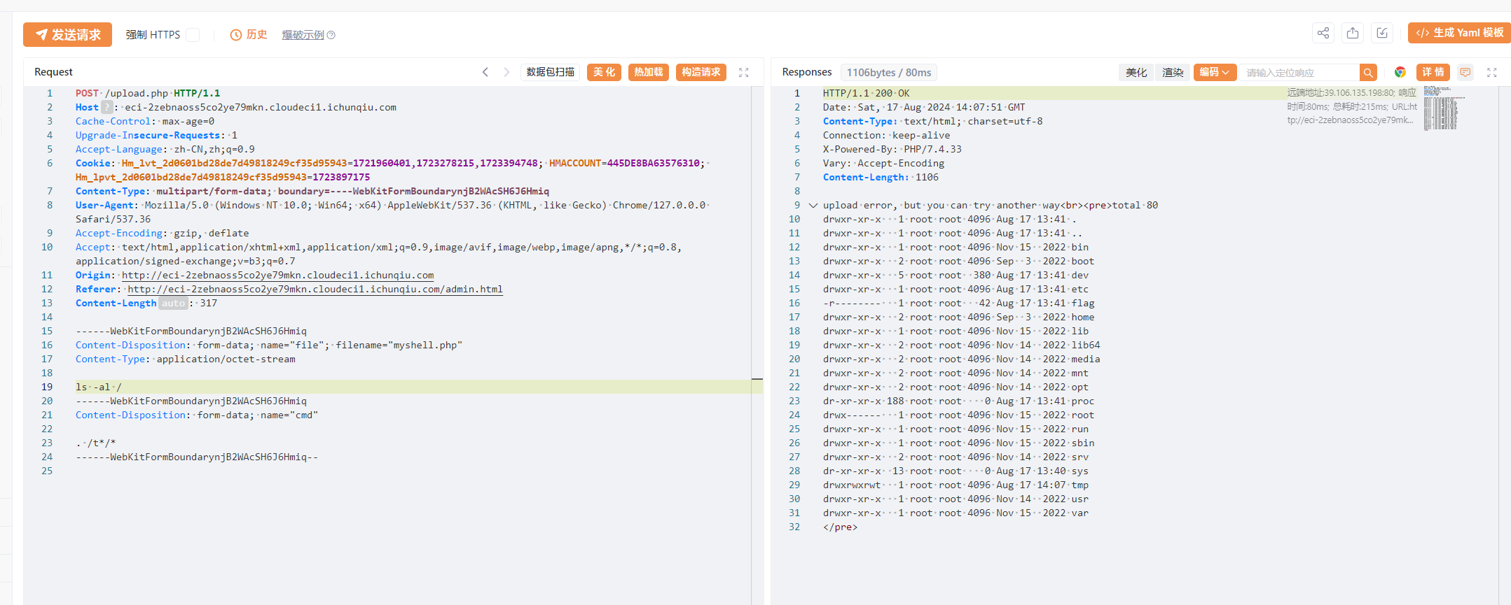Click the Content-Length auto tag
Image resolution: width=1511 pixels, height=605 pixels.
pos(173,303)
